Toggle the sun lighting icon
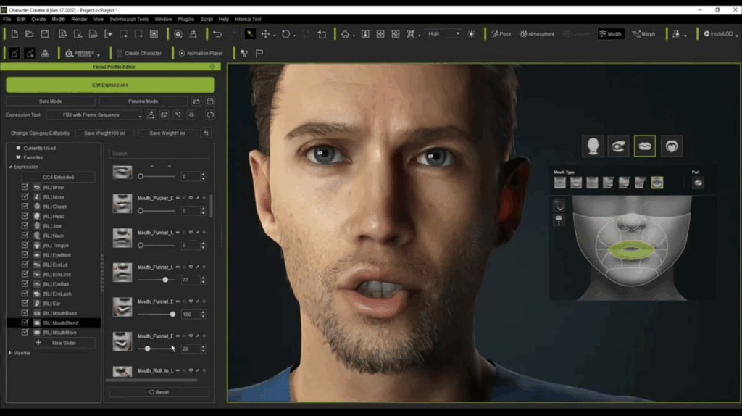This screenshot has width=742, height=416. tap(471, 34)
